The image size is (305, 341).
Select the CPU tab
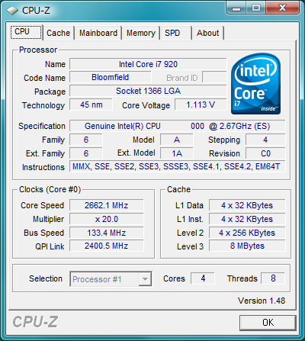(26, 32)
